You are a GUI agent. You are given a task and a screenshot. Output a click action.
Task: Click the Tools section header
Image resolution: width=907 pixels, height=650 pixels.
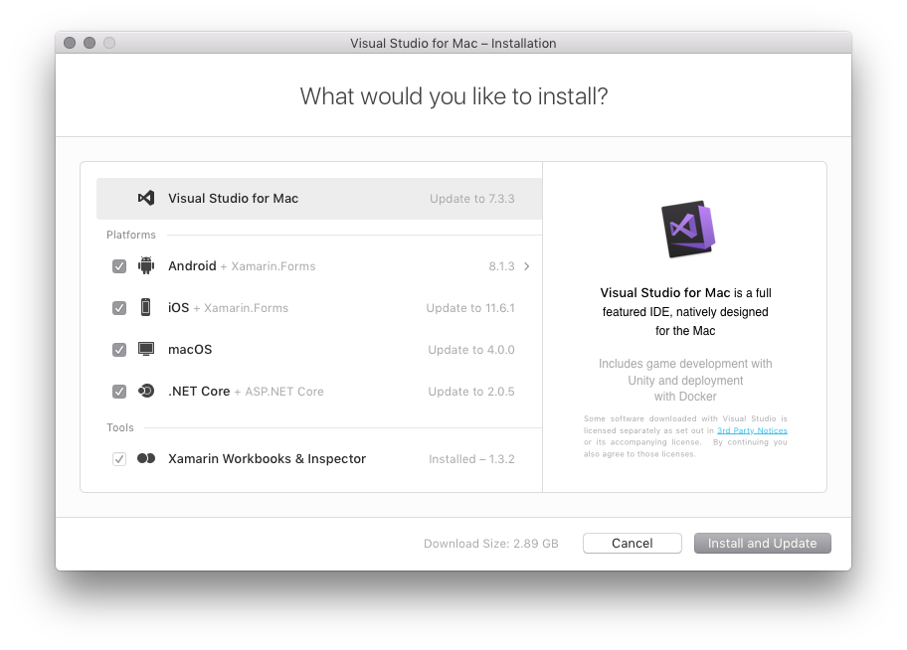click(120, 427)
